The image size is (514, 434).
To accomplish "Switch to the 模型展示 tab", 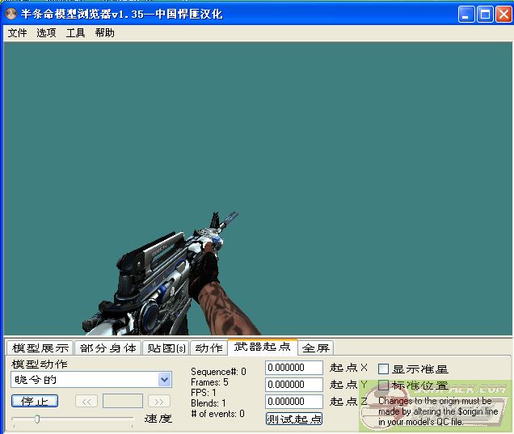I will point(40,348).
